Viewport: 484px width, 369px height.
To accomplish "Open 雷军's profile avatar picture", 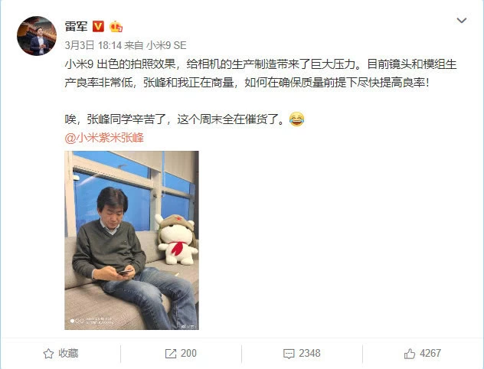I will click(x=37, y=36).
